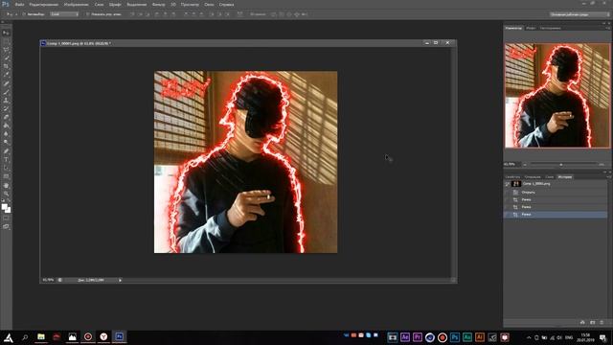
Task: Select the Horizontal Type tool
Action: pos(6,160)
